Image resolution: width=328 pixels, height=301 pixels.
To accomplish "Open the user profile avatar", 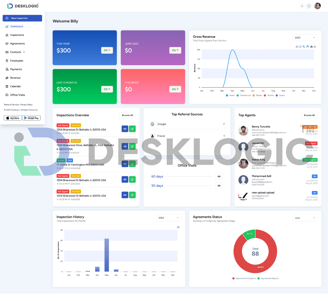I will 317,6.
